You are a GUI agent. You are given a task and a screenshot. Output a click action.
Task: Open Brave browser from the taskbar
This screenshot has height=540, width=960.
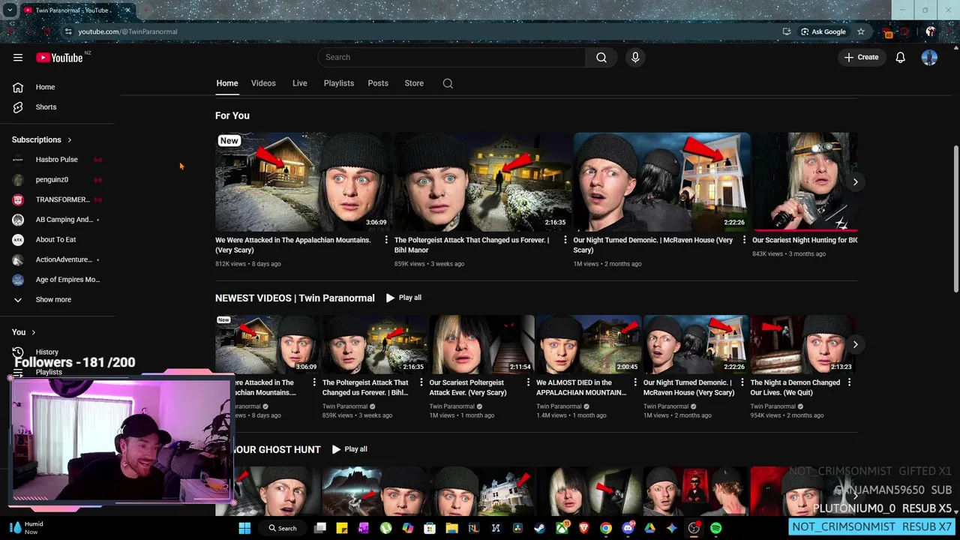pyautogui.click(x=583, y=528)
